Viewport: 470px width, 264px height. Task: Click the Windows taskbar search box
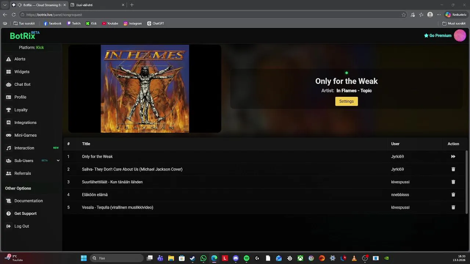pos(117,258)
